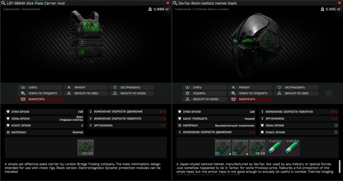The height and width of the screenshot is (181, 343).
Task: Click the magnifier icon beside the DevTac Ronin title
Action: [x=175, y=3]
